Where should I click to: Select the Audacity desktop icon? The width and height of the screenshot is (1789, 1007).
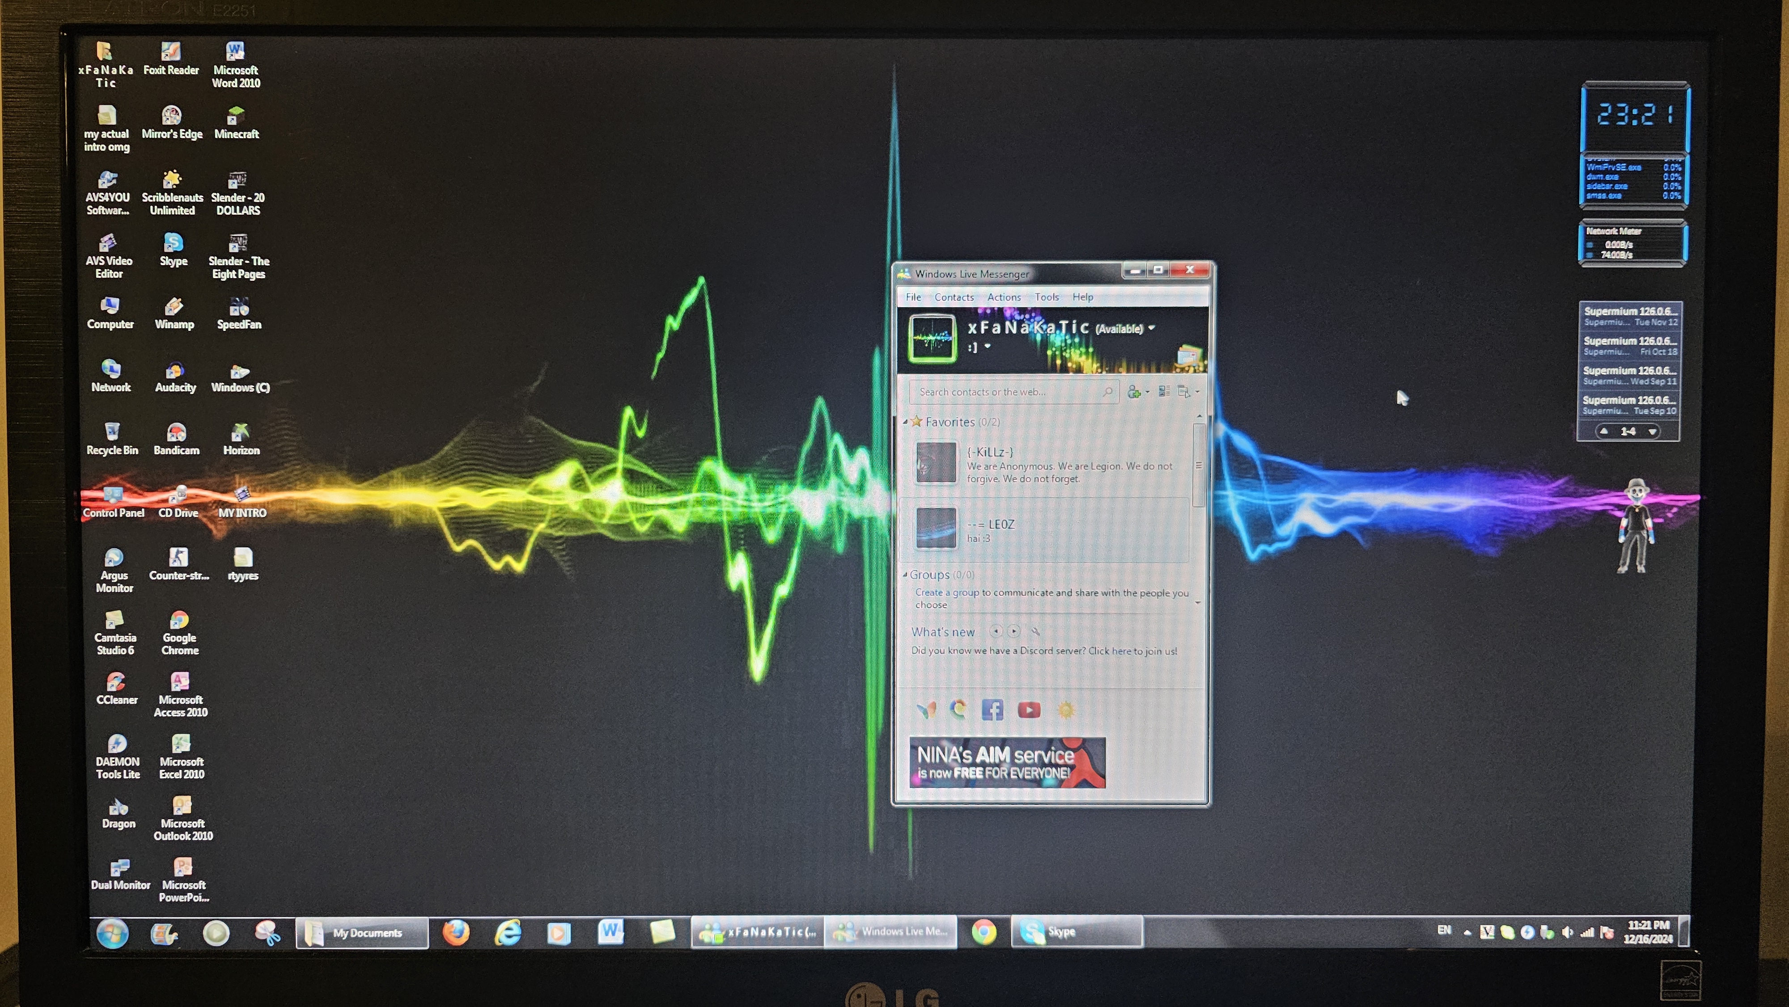pyautogui.click(x=175, y=377)
